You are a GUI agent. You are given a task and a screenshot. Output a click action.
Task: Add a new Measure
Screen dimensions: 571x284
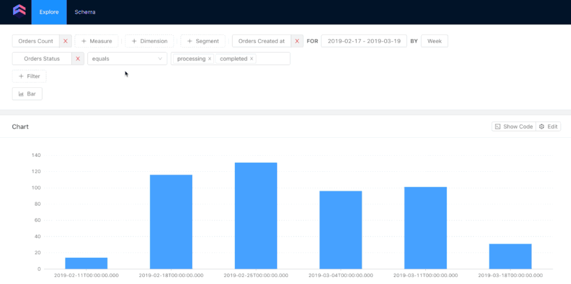coord(96,41)
